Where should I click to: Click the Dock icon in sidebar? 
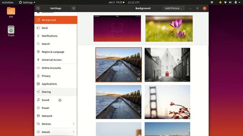[x=38, y=28]
